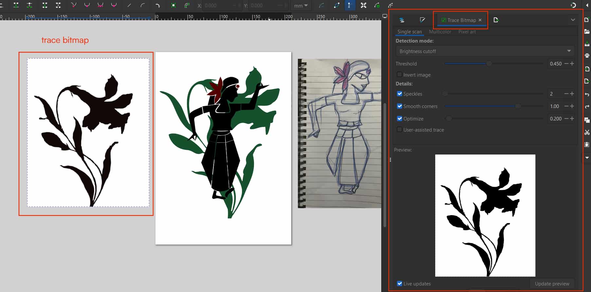This screenshot has width=591, height=292.
Task: Open the mm units dropdown
Action: (301, 6)
